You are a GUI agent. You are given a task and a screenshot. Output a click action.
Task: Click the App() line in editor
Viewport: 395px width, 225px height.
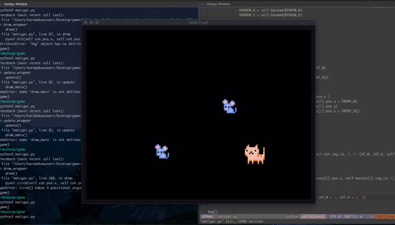[213, 212]
